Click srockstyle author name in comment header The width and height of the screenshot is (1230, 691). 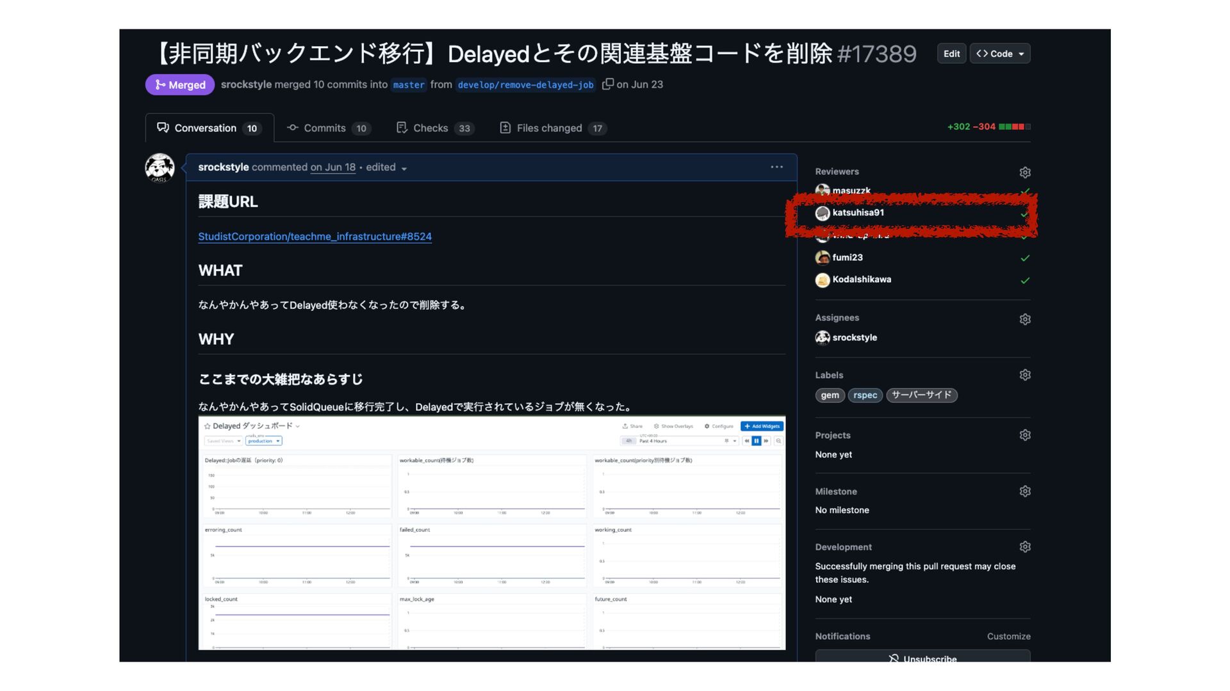tap(223, 167)
